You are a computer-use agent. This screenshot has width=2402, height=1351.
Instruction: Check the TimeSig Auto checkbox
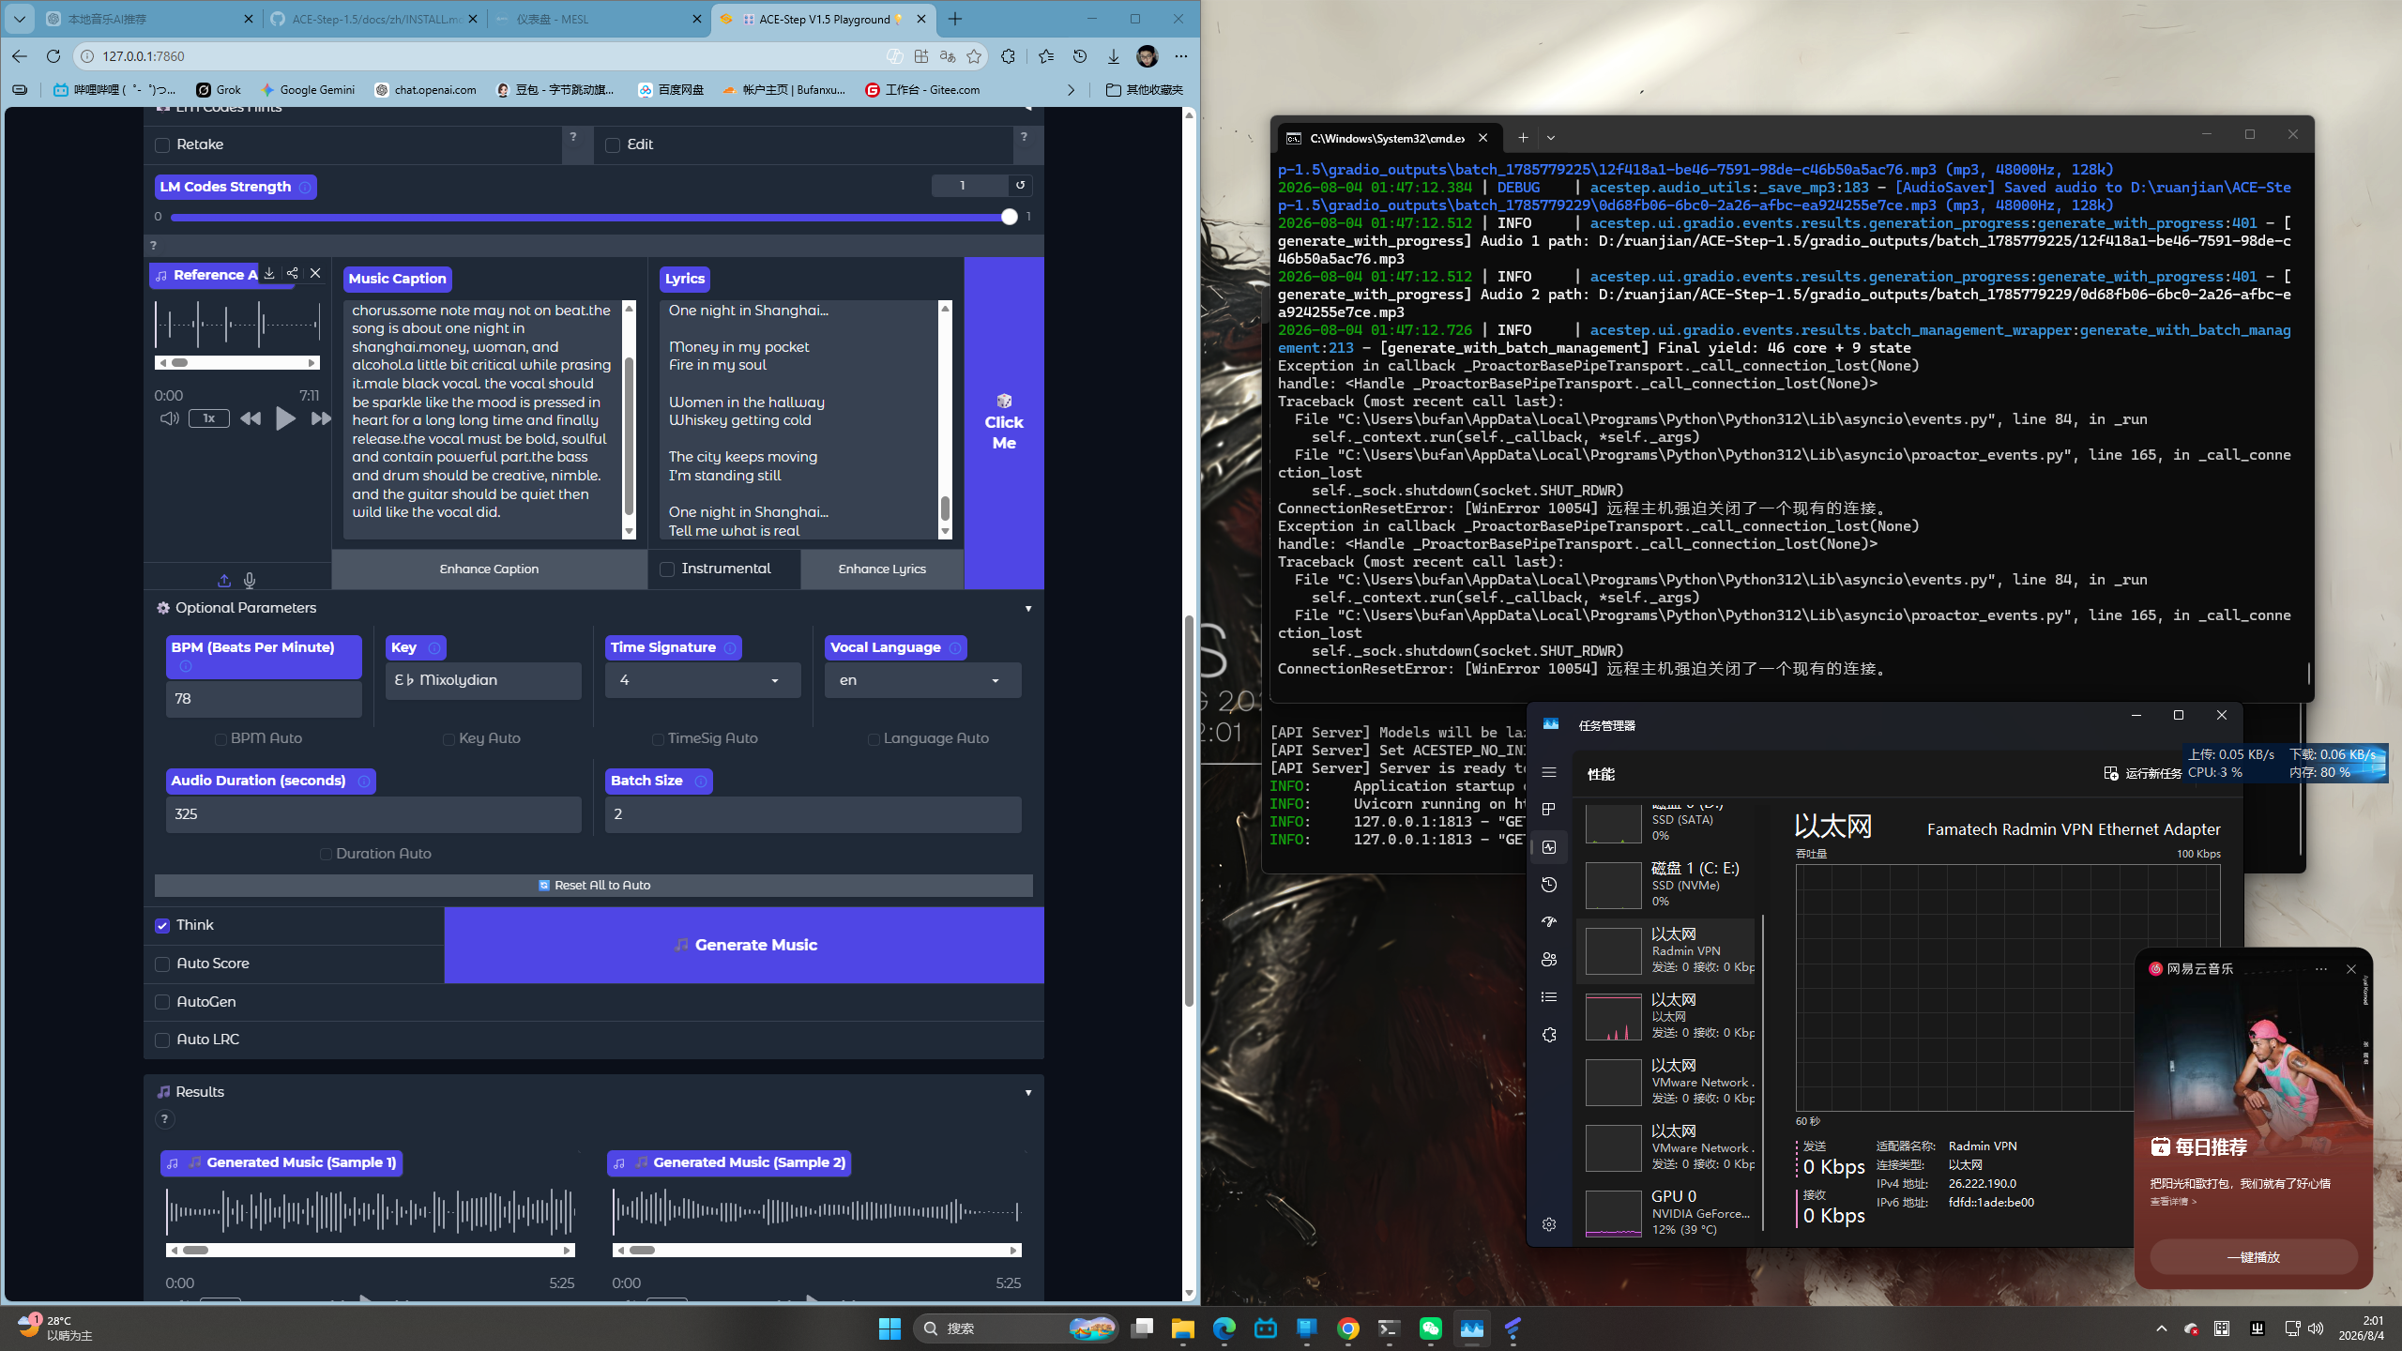pos(658,739)
